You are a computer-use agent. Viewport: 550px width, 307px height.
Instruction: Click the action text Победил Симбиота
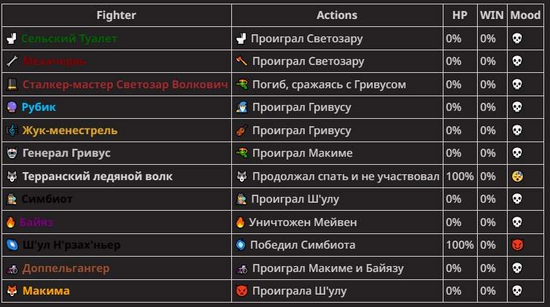[303, 244]
